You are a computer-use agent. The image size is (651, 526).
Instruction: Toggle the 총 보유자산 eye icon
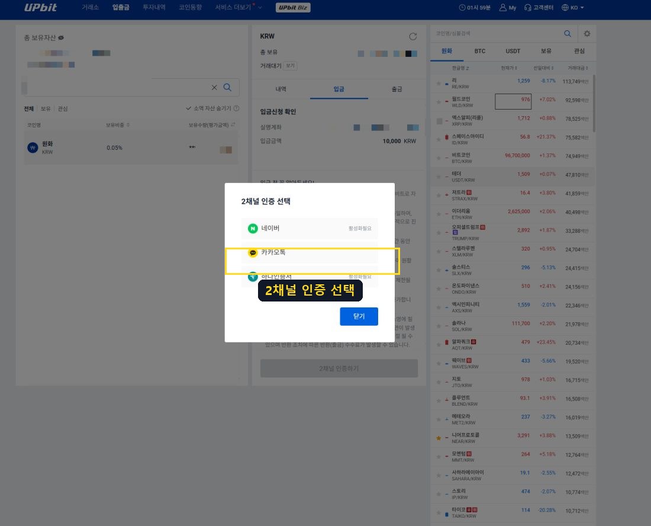(61, 38)
